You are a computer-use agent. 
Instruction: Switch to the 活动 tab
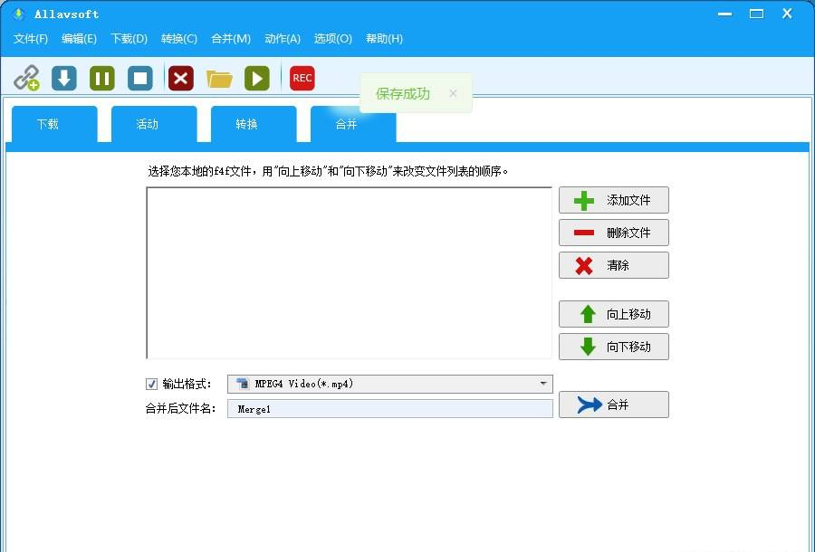click(154, 124)
